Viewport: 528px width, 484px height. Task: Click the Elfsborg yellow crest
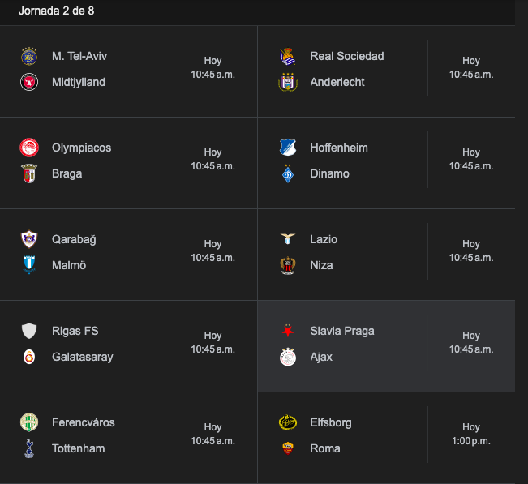click(x=288, y=422)
